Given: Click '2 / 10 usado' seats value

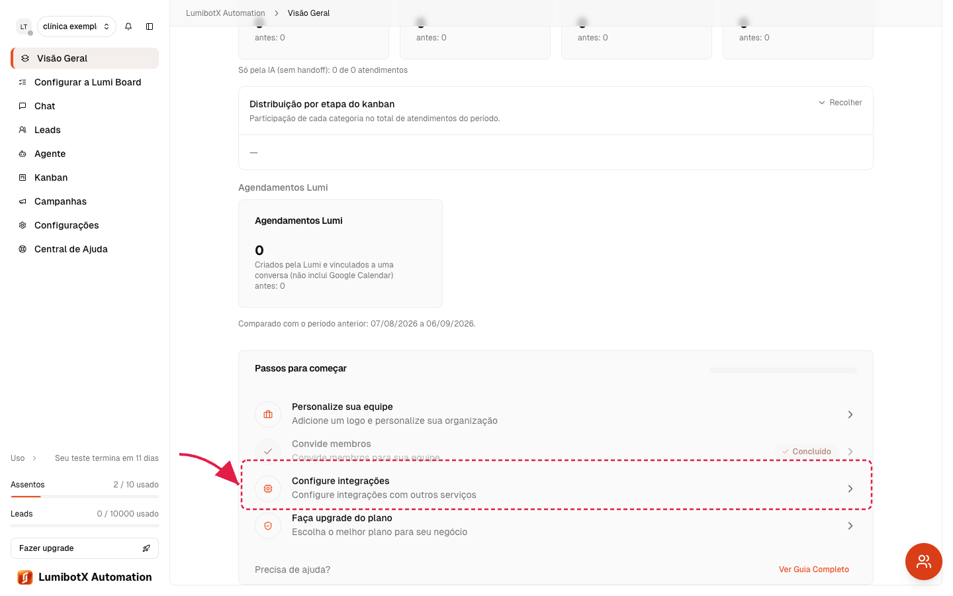Looking at the screenshot, I should (136, 485).
